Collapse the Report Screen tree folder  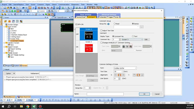point(4,47)
